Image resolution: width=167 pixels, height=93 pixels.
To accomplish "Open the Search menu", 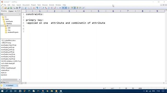I will click(19, 5).
